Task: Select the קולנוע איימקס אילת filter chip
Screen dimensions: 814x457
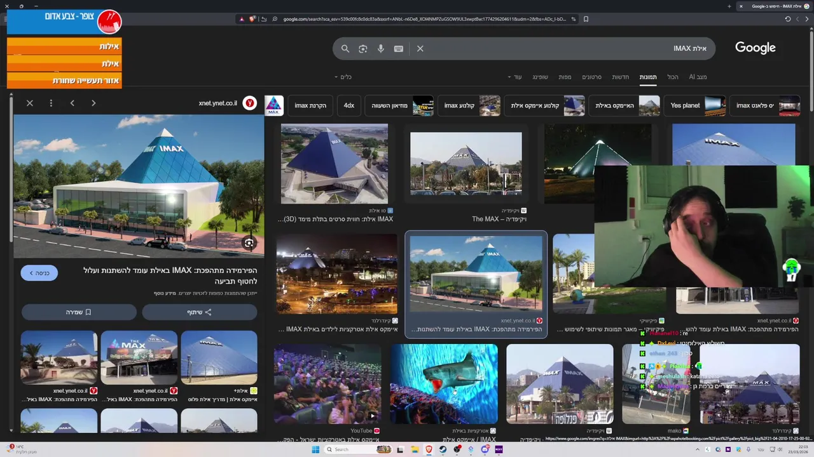Action: (545, 105)
